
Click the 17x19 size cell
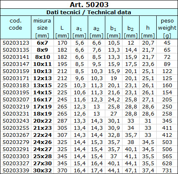tap(42, 106)
